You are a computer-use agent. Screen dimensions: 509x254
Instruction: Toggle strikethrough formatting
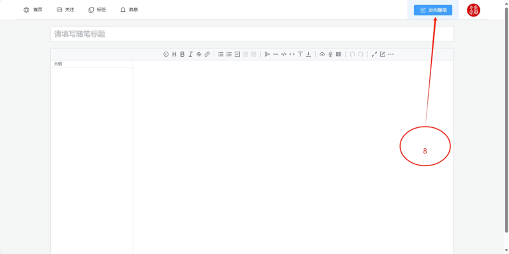tap(199, 55)
